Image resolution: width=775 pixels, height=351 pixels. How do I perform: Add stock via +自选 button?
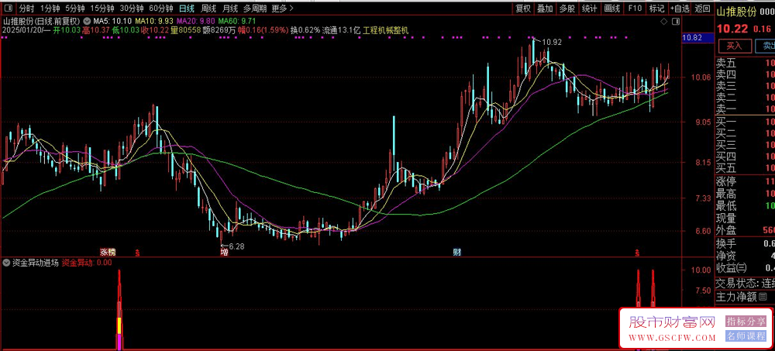(680, 9)
